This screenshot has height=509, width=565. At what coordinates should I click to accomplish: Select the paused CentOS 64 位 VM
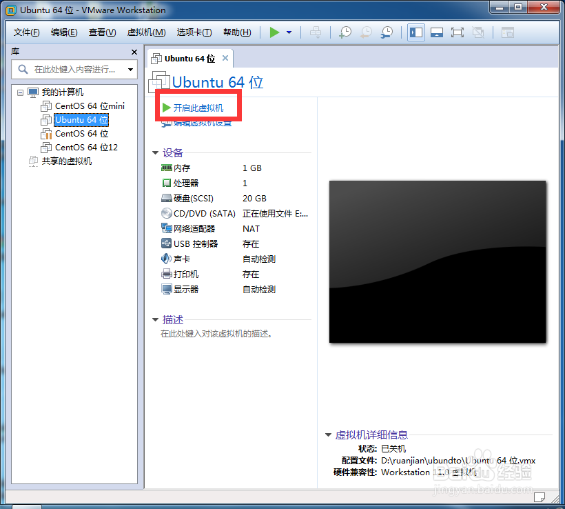click(x=81, y=134)
